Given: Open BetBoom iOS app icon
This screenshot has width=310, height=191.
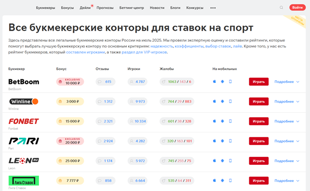Looking at the screenshot, I should [x=214, y=81].
